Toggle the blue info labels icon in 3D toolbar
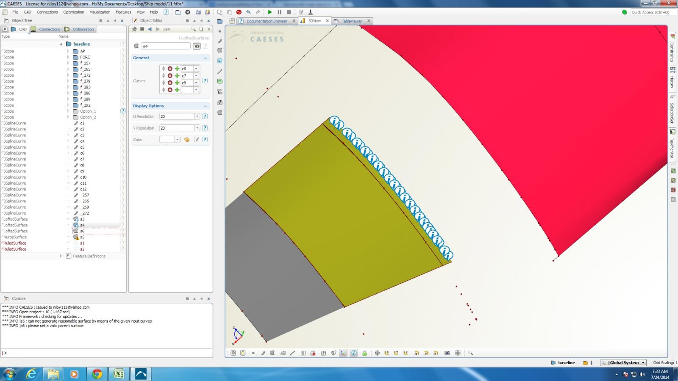678x381 pixels. click(354, 353)
